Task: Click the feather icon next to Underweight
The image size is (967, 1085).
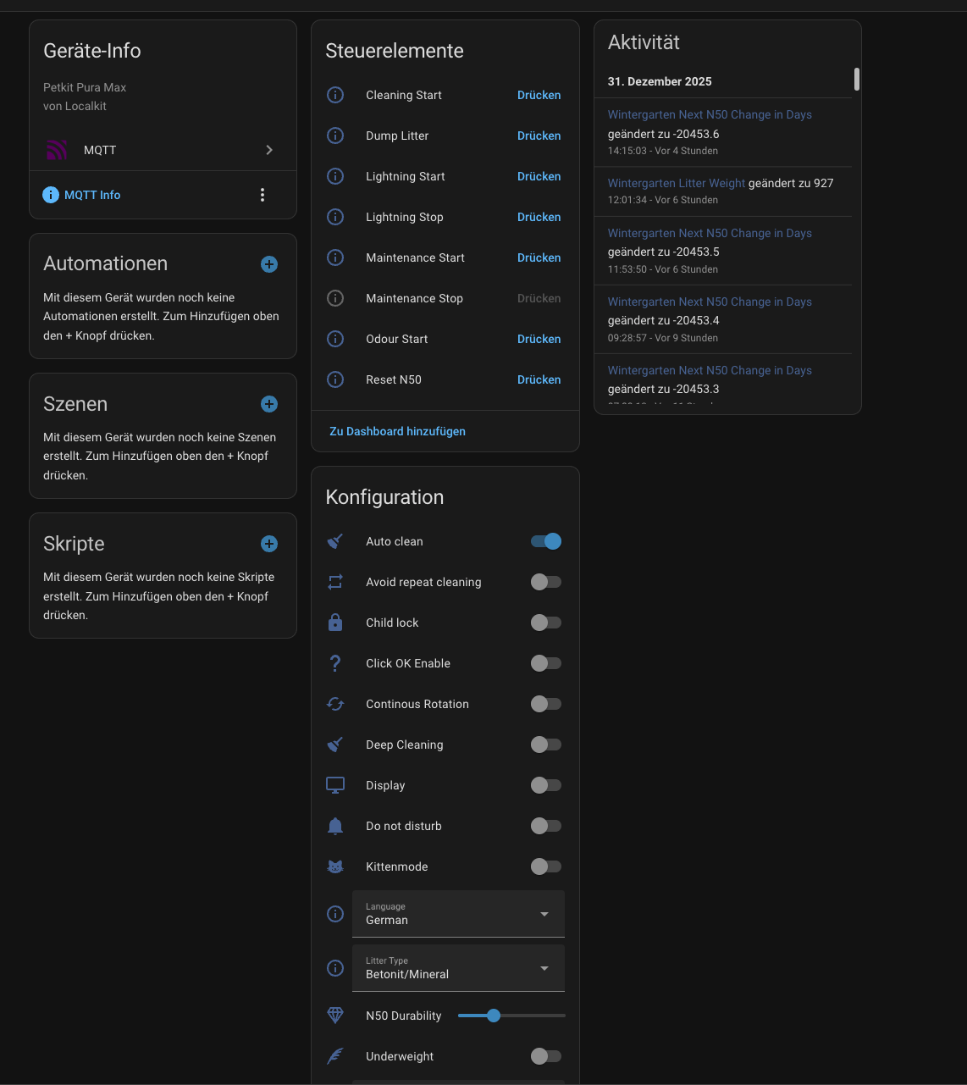Action: coord(334,1056)
